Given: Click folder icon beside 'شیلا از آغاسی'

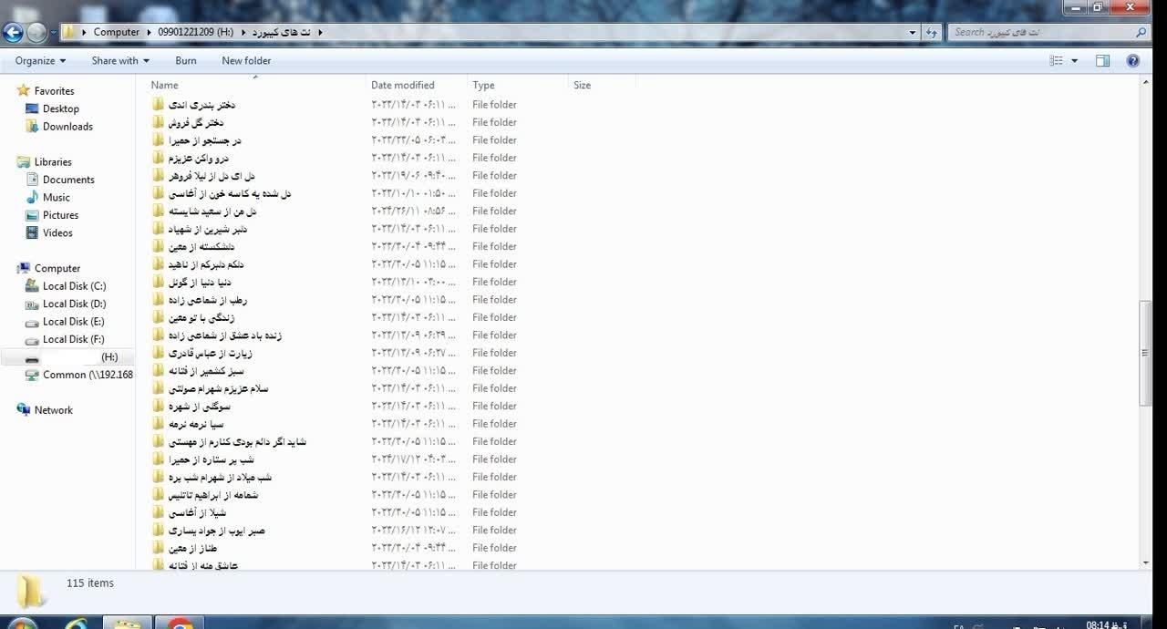Looking at the screenshot, I should (x=158, y=512).
